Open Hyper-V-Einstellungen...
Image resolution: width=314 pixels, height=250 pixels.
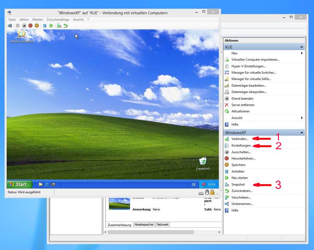coord(249,66)
